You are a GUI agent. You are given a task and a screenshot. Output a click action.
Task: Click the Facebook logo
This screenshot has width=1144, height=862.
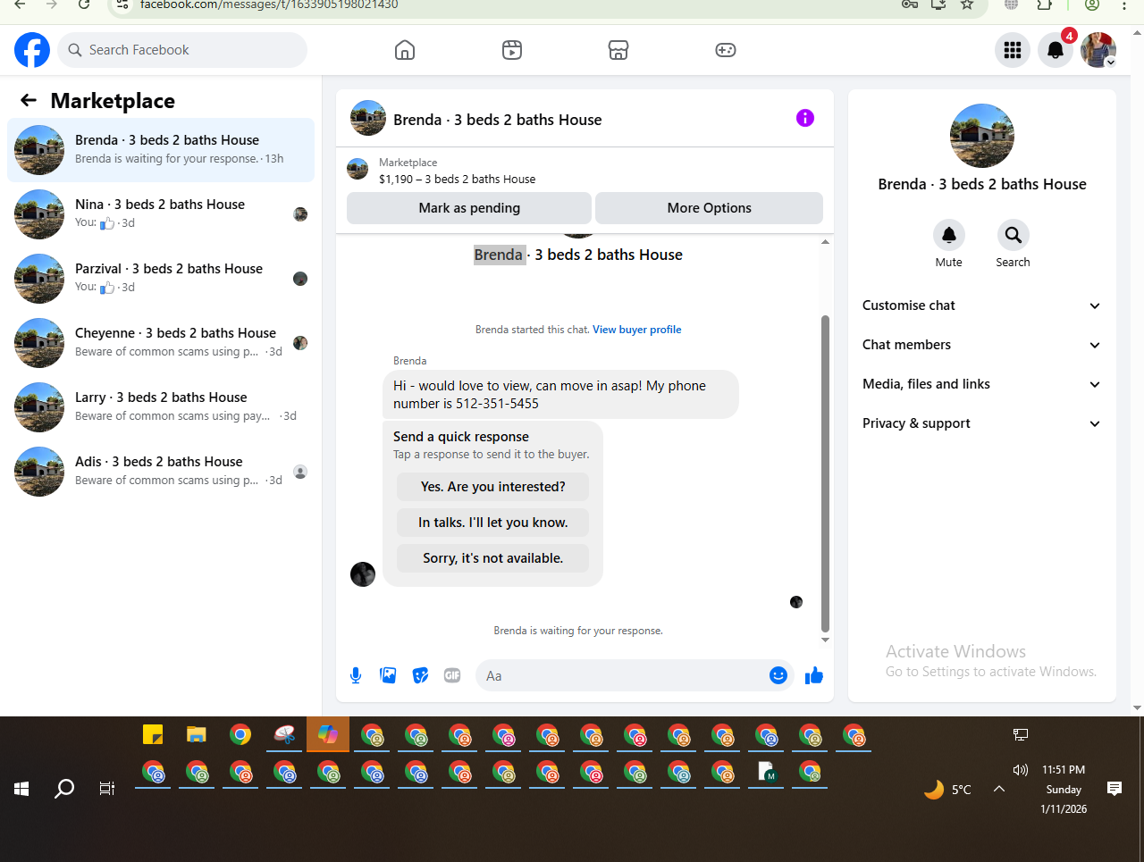click(x=32, y=50)
